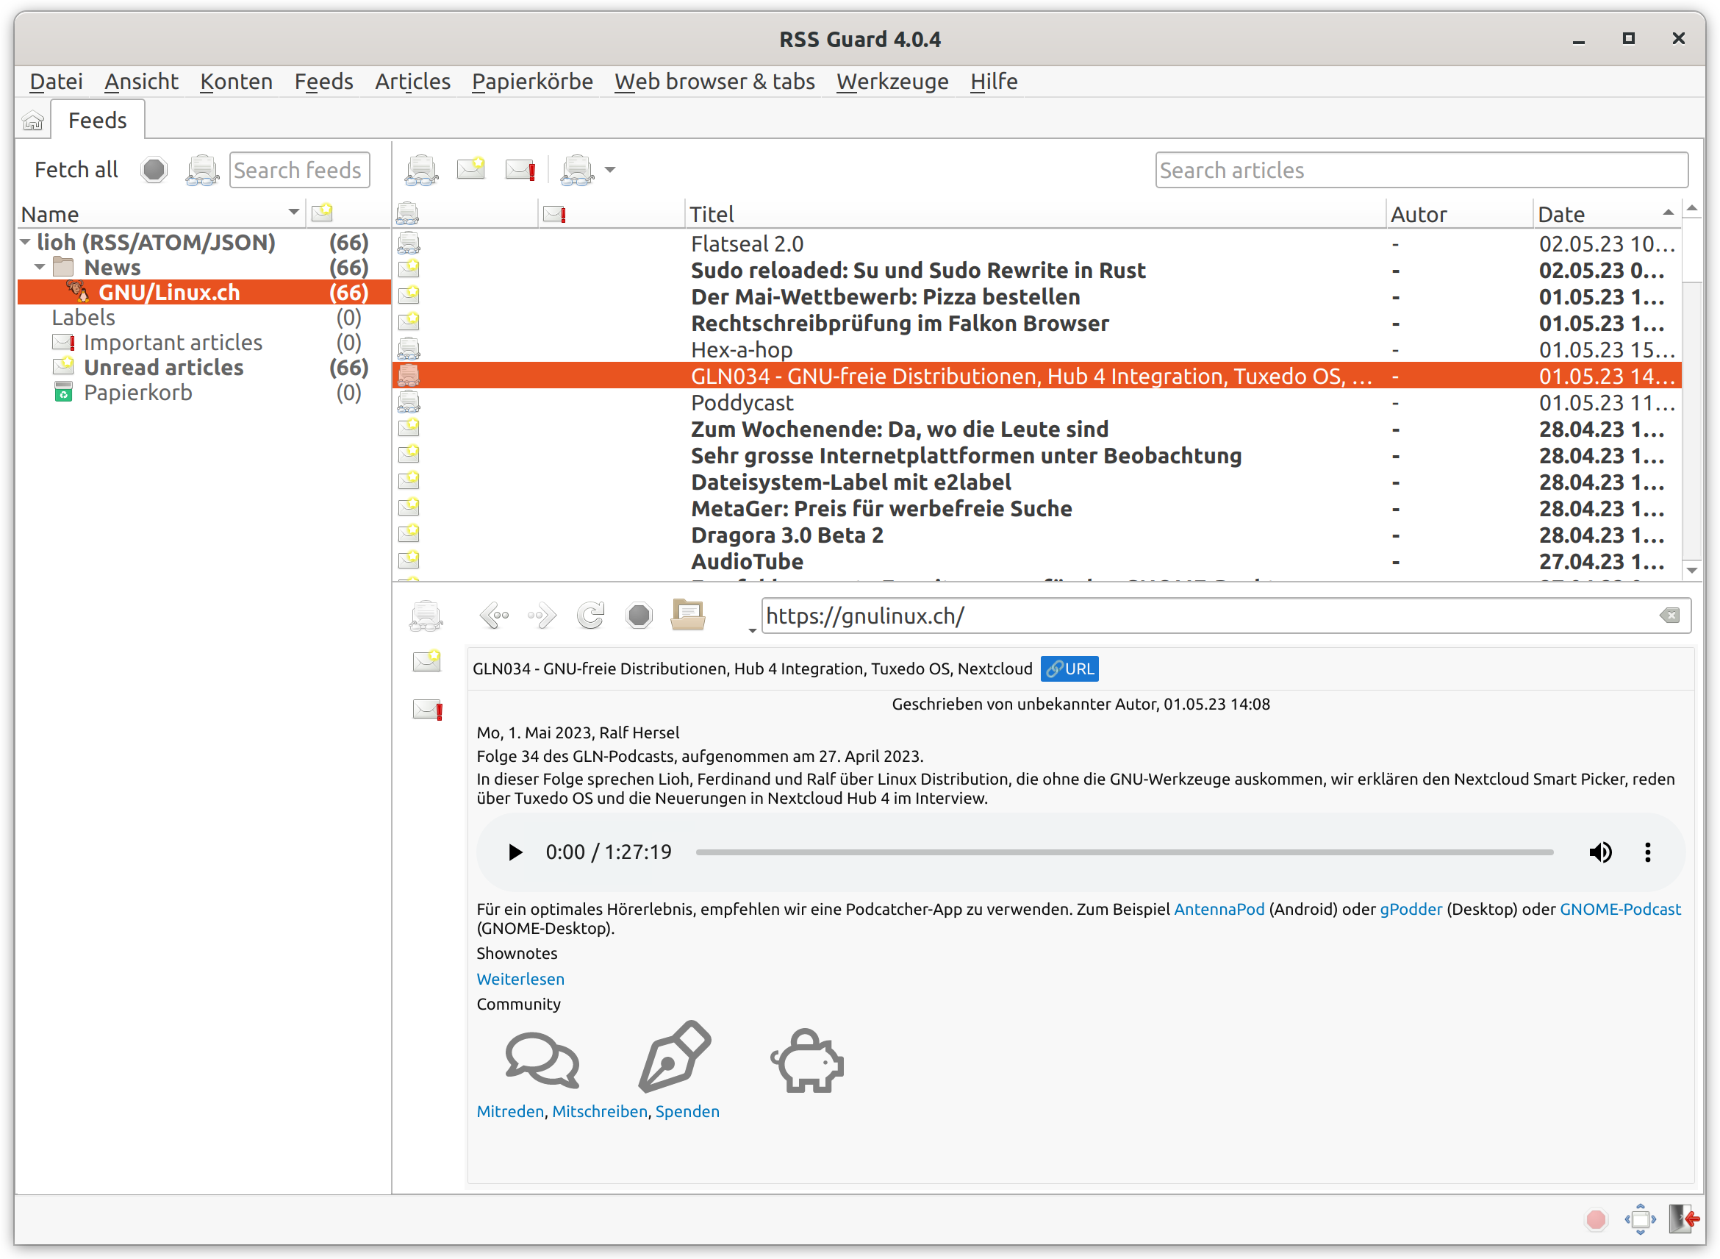This screenshot has height=1259, width=1720.
Task: Click the reload current feed icon
Action: click(x=592, y=615)
